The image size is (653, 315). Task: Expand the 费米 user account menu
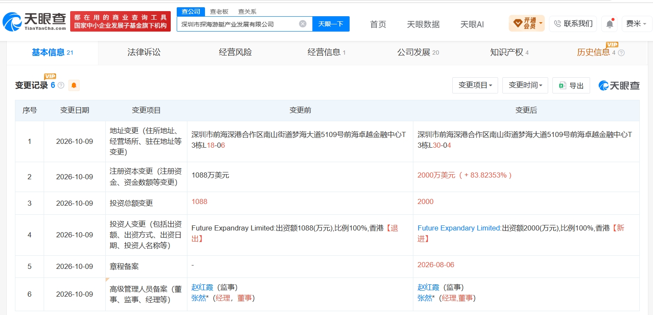point(636,24)
